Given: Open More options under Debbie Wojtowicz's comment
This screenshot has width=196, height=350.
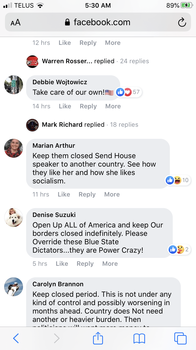Looking at the screenshot, I should (x=113, y=106).
